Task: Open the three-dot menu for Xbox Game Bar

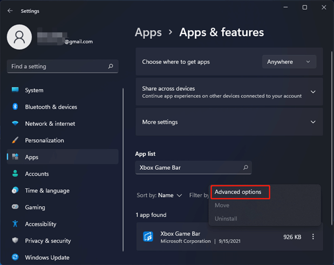Action: pyautogui.click(x=313, y=236)
